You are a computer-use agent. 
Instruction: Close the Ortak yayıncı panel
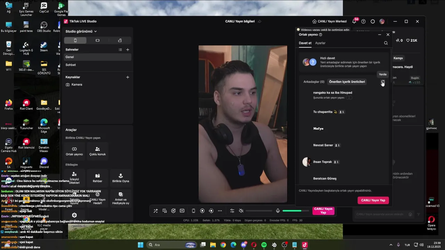pos(388,35)
